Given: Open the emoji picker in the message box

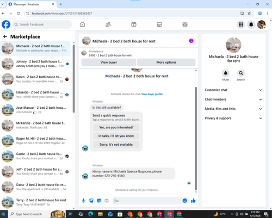Looking at the screenshot, I should pyautogui.click(x=184, y=201).
